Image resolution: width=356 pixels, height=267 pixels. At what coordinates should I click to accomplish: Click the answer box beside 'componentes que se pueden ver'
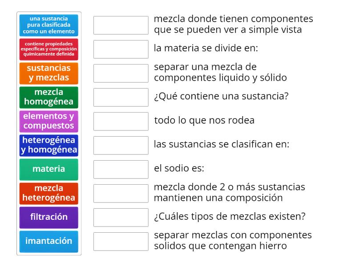121,25
